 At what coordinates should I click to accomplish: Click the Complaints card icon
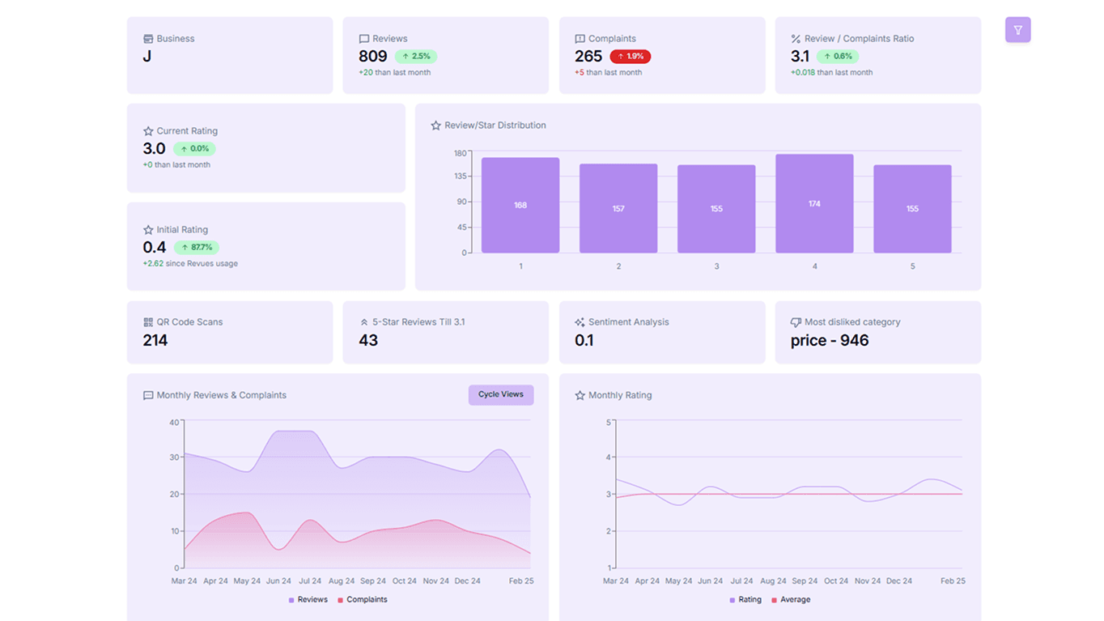click(x=579, y=38)
